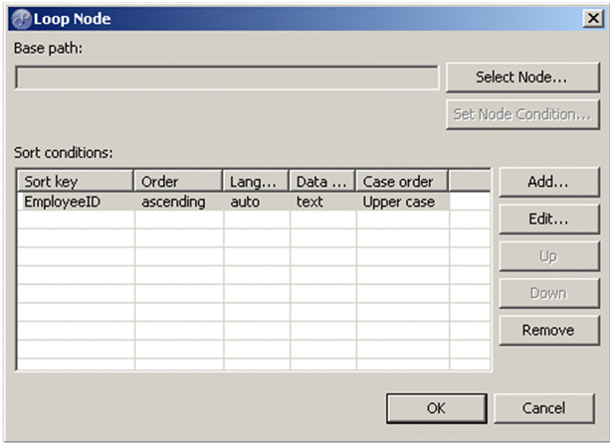Click the Upper case cell
Viewport: 613px width, 446px height.
point(403,202)
